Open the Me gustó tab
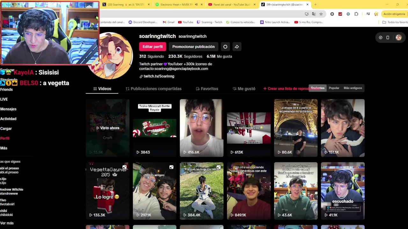This screenshot has width=408, height=229. click(x=244, y=89)
